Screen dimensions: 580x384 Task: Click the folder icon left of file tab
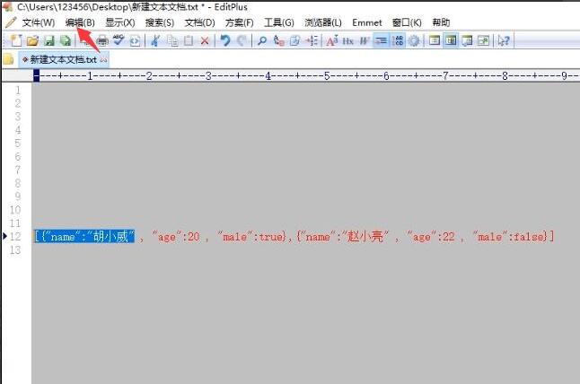click(x=8, y=59)
